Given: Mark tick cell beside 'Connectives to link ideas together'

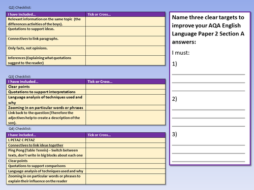Looking at the screenshot, I should coord(125,145).
